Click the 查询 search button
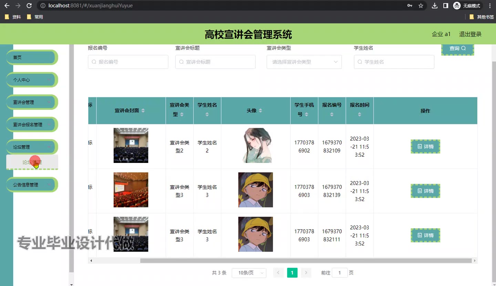Screen dimensions: 496x286 pyautogui.click(x=457, y=48)
